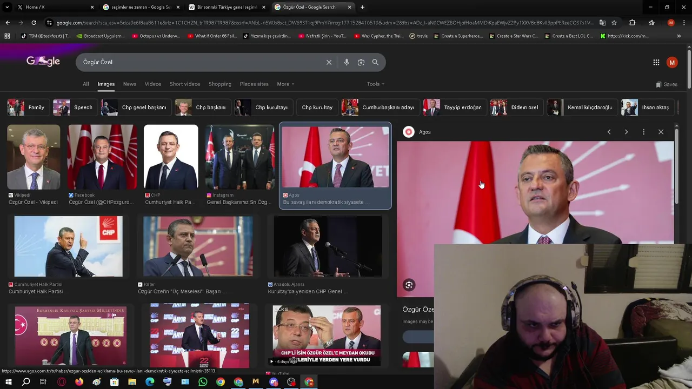Go to the next image in the preview panel
This screenshot has width=692, height=389.
[626, 132]
